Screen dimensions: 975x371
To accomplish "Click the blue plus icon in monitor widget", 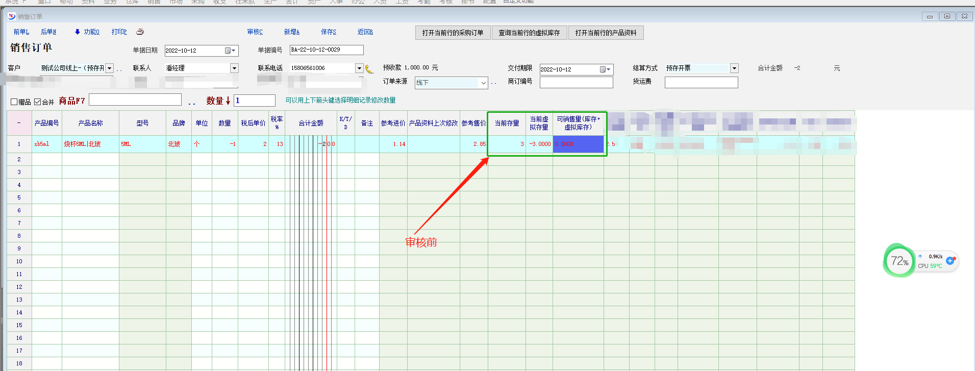I will (x=950, y=261).
